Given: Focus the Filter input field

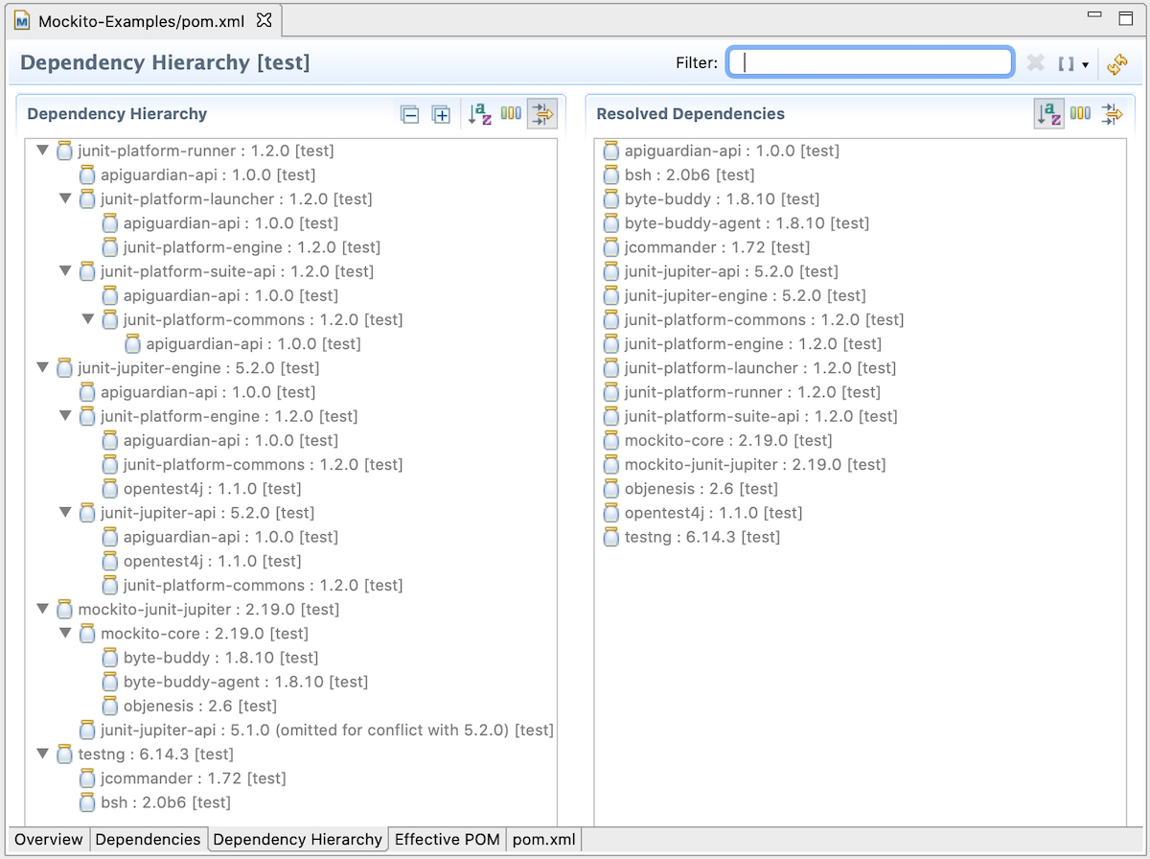Looking at the screenshot, I should [x=870, y=62].
